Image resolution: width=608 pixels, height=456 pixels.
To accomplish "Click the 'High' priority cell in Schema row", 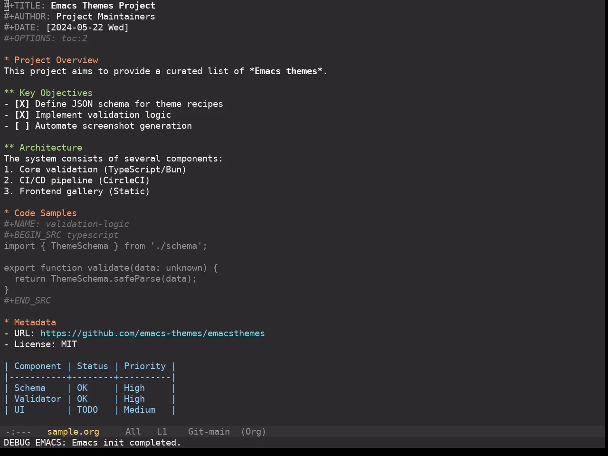I will (134, 388).
